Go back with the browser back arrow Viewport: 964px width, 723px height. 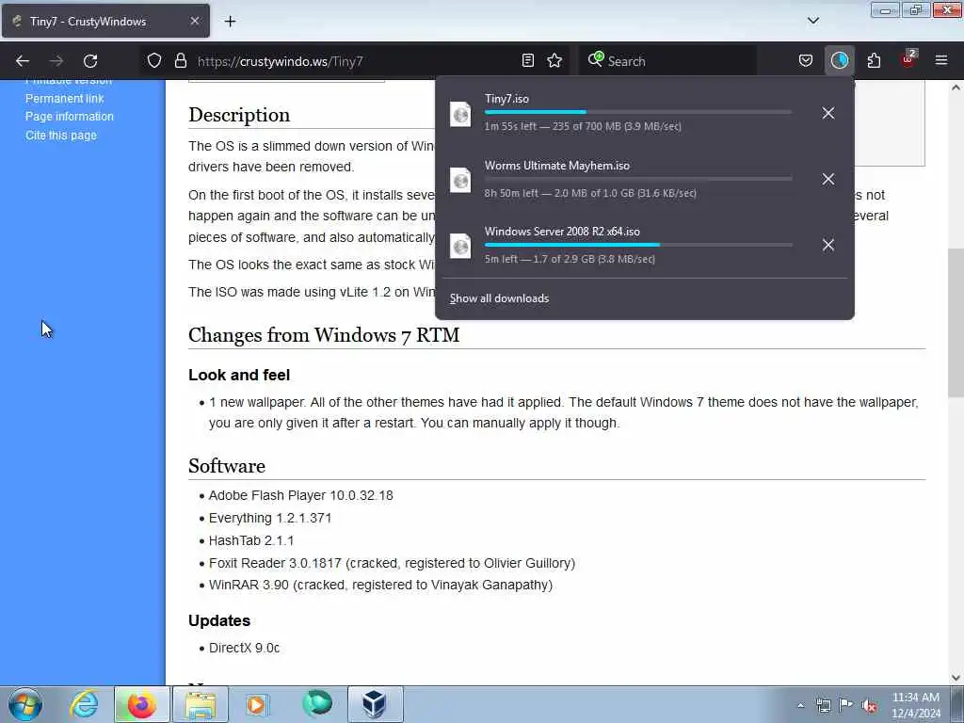(23, 61)
